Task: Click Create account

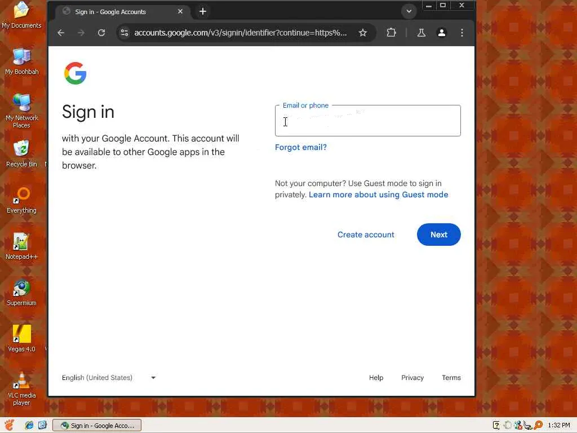Action: (x=366, y=235)
